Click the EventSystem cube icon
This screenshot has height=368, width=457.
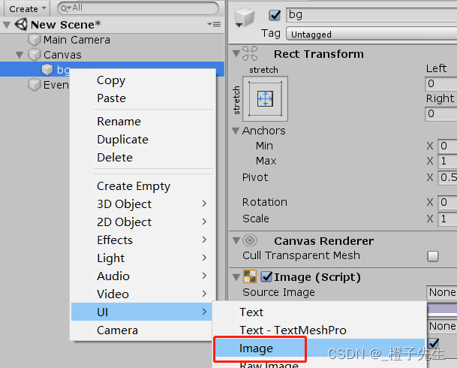[35, 85]
